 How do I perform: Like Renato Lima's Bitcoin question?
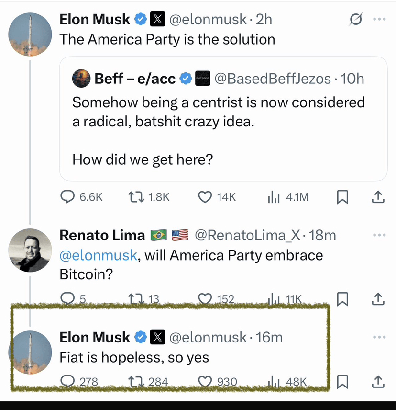205,299
